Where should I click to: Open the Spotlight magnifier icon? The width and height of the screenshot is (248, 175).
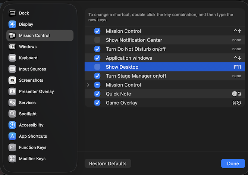point(12,114)
